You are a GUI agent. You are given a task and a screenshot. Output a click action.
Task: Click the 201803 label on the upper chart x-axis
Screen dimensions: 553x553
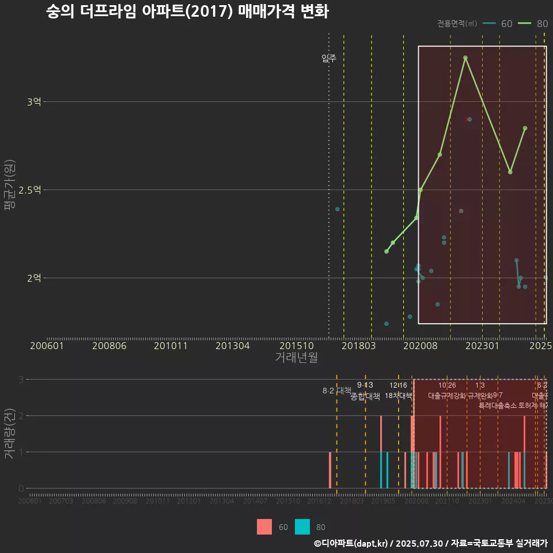point(359,346)
